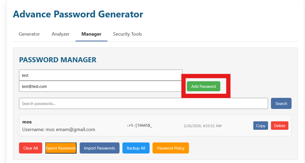Import passwords from a file
Image resolution: width=305 pixels, height=163 pixels.
click(x=99, y=148)
